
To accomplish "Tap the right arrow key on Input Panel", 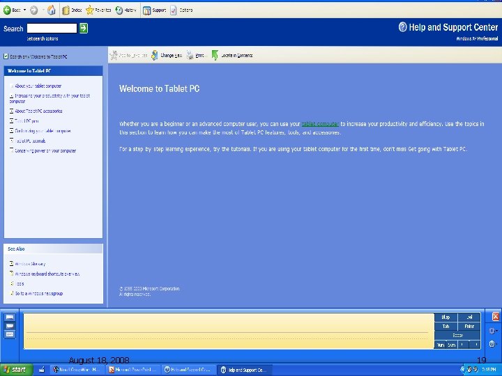I will pos(475,345).
